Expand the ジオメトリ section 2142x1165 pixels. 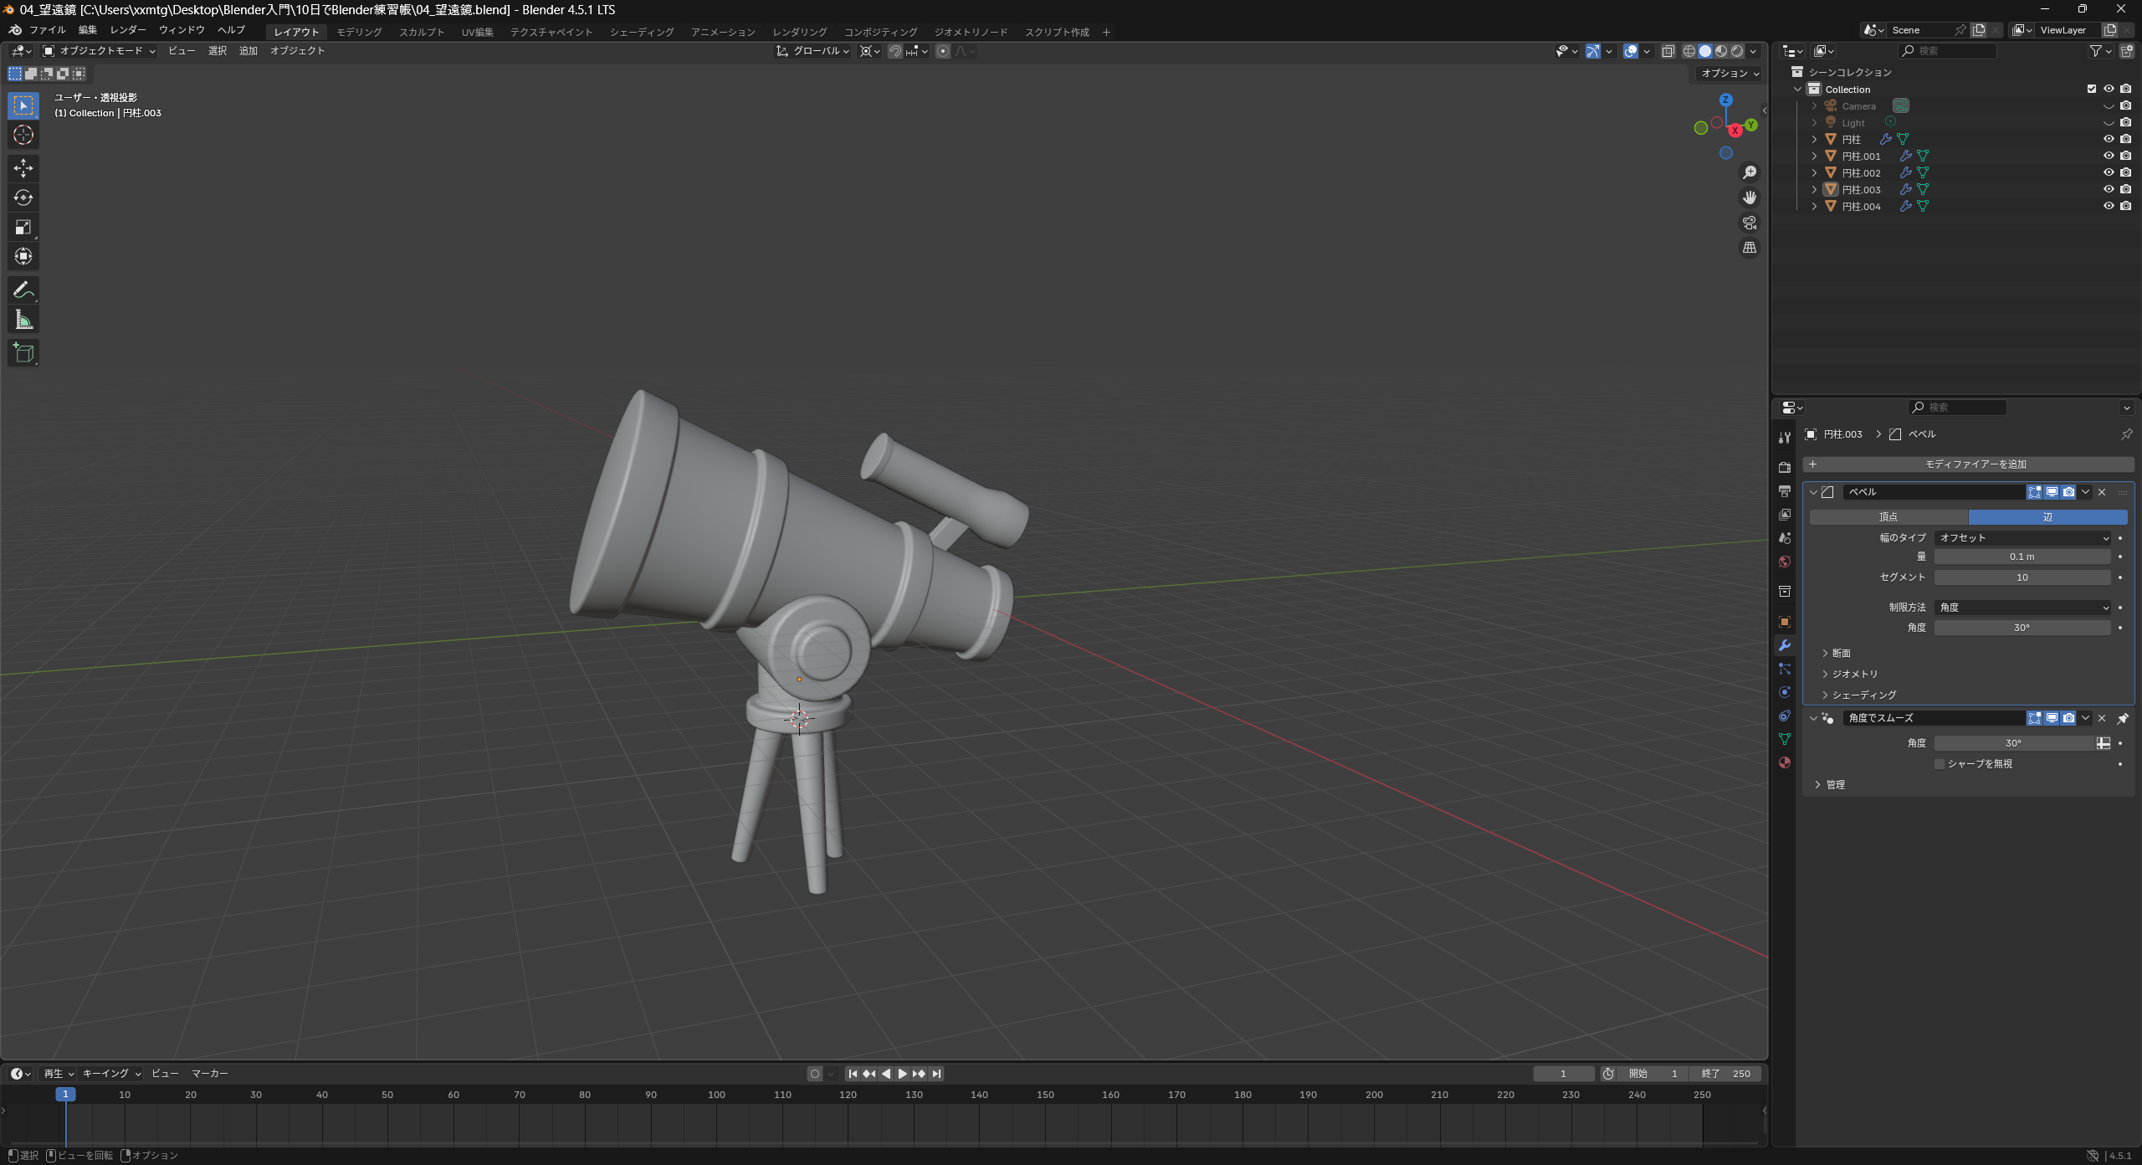click(1854, 674)
